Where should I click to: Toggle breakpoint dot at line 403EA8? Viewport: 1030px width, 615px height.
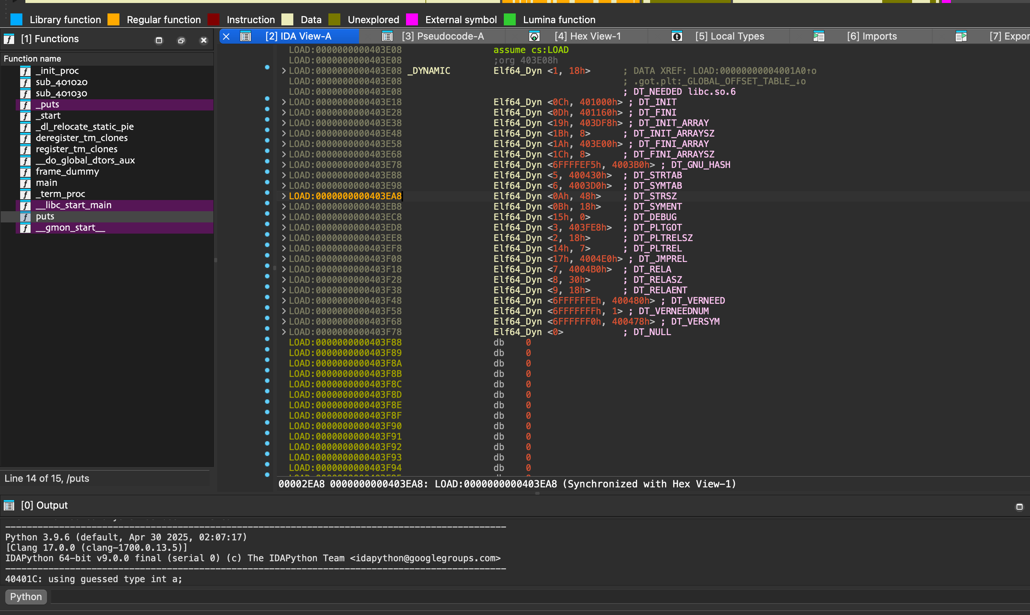(267, 193)
